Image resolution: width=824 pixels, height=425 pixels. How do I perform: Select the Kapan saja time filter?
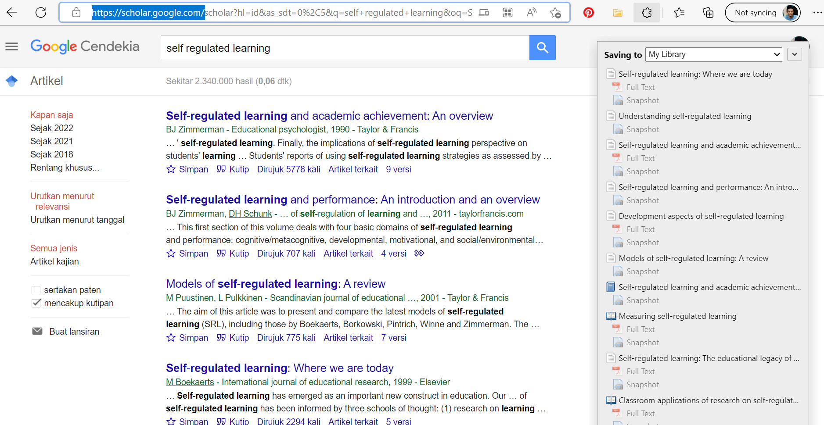click(52, 115)
